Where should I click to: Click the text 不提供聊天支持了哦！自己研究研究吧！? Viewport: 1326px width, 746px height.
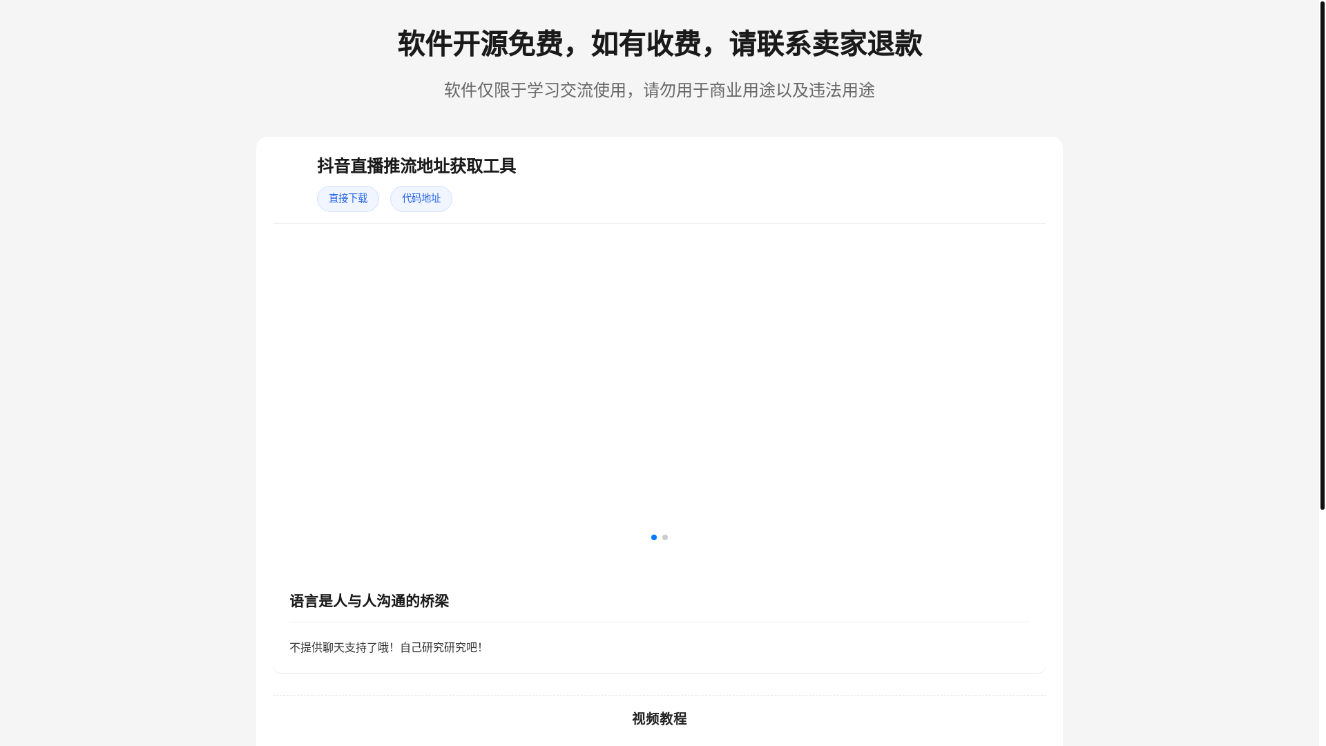386,647
